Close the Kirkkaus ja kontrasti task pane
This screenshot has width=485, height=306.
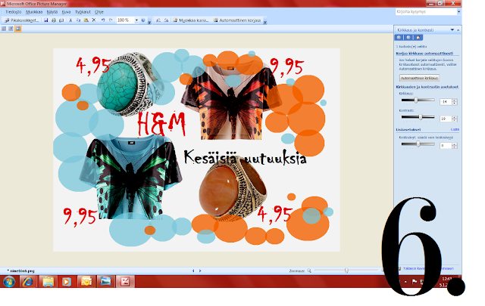pos(458,30)
